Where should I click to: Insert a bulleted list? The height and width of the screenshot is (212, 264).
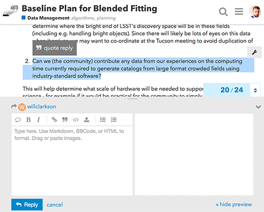[x=103, y=120]
